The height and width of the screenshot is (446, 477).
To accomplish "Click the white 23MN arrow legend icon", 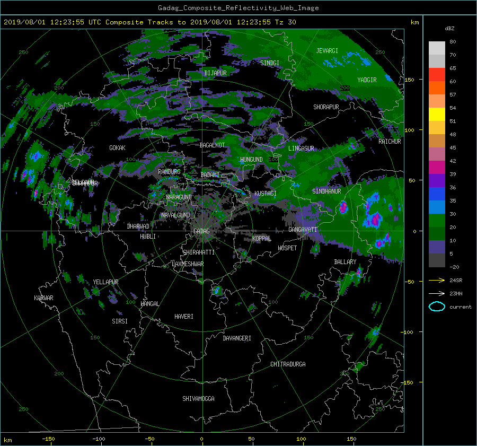I will coord(437,293).
